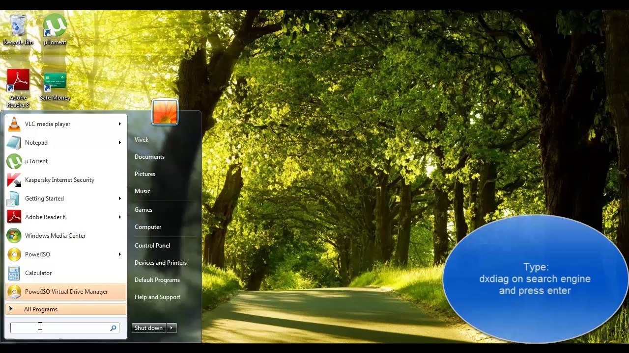
Task: Click the Shut down button
Action: tap(149, 328)
